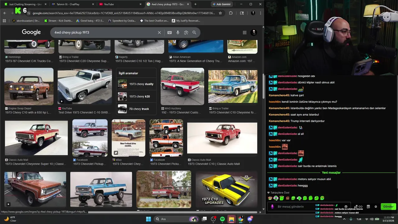398x224 pixels.
Task: Go to Google homepage via logo
Action: [x=31, y=32]
